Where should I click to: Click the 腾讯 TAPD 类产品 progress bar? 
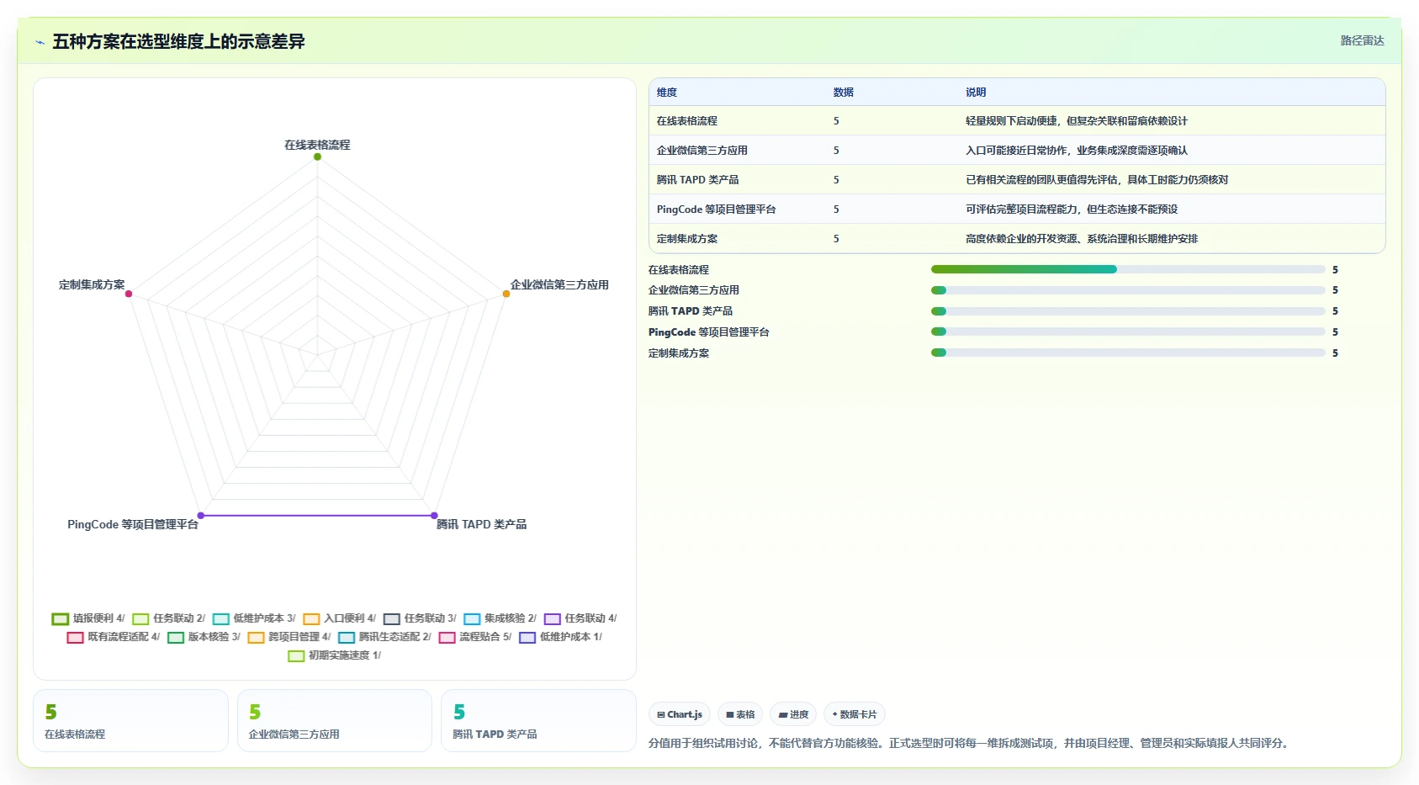pos(1128,311)
